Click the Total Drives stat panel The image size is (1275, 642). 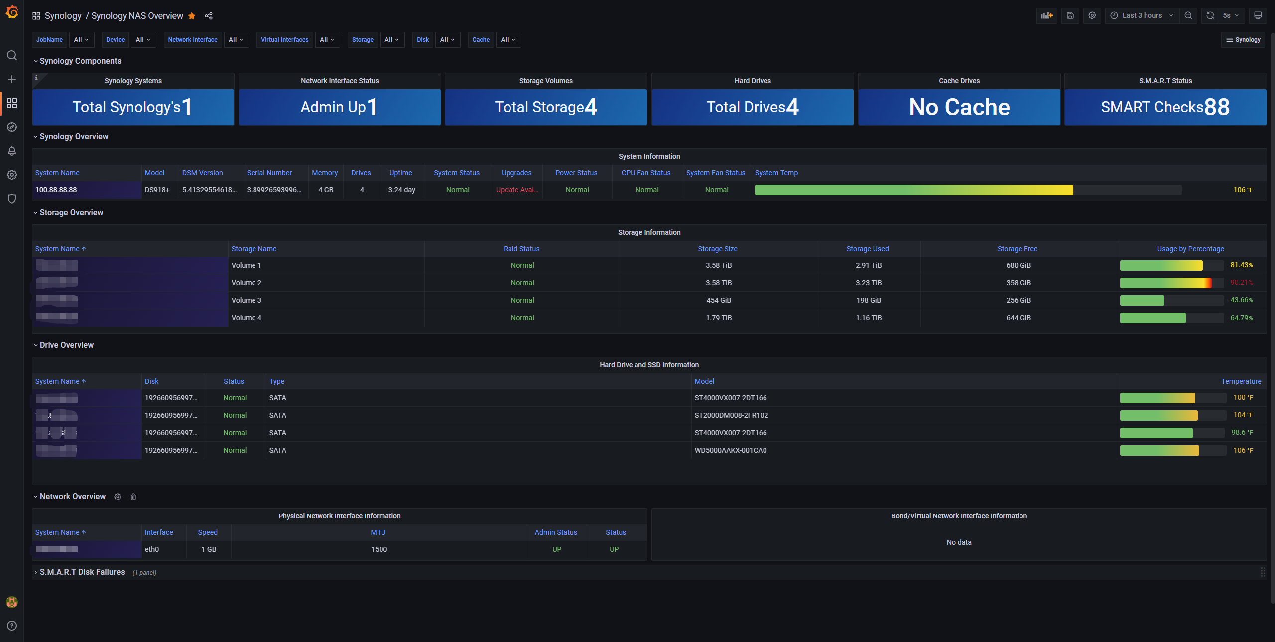[753, 107]
